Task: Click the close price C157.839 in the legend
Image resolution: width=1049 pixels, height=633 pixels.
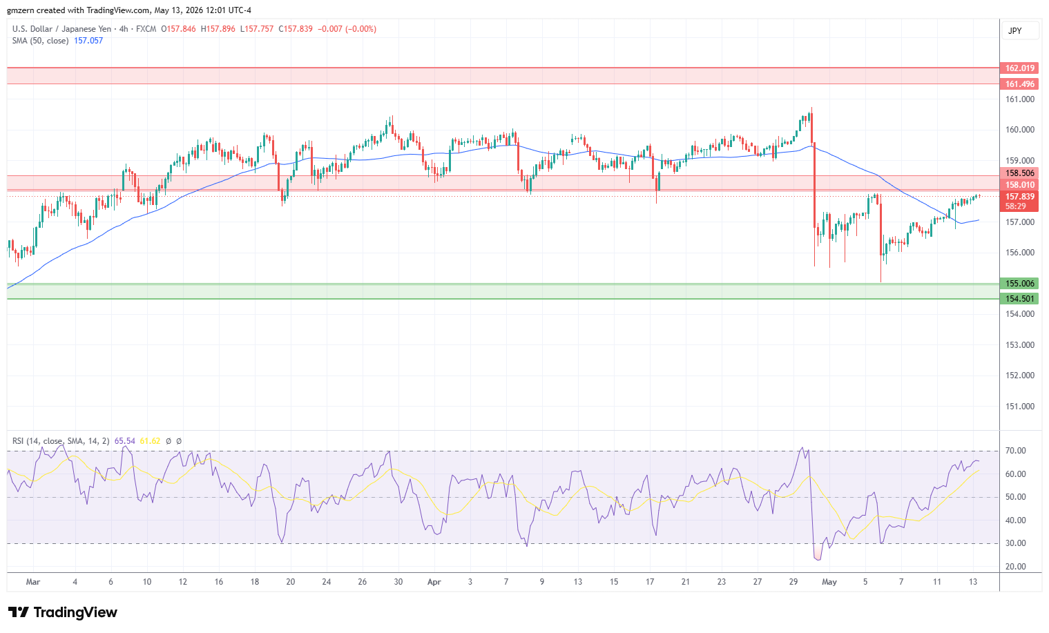Action: tap(296, 29)
